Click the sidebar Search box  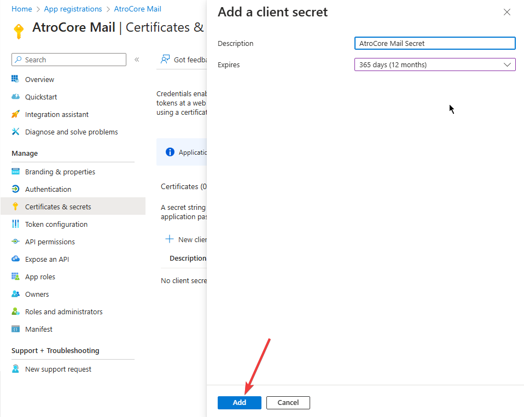[69, 60]
